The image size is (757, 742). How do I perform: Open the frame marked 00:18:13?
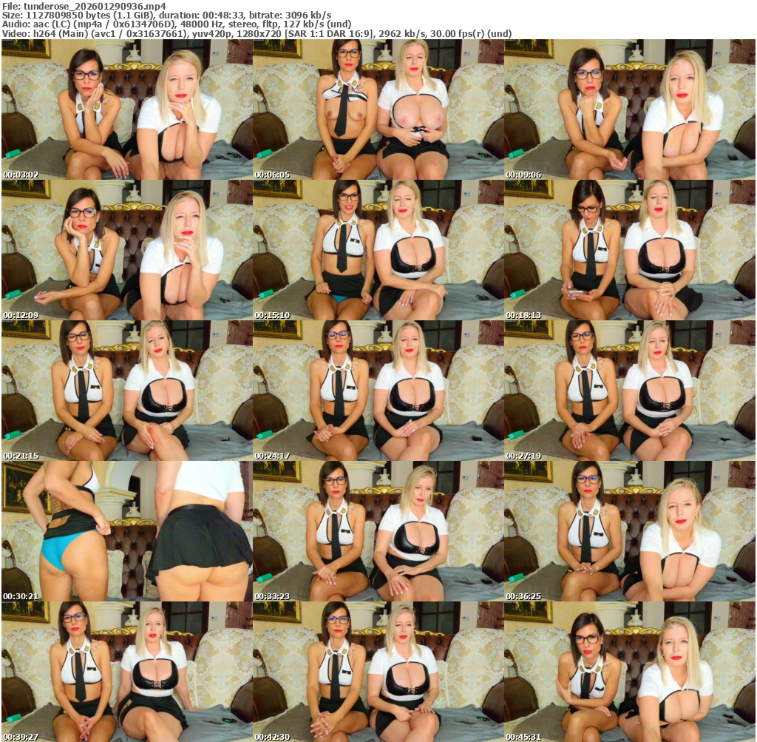[630, 250]
